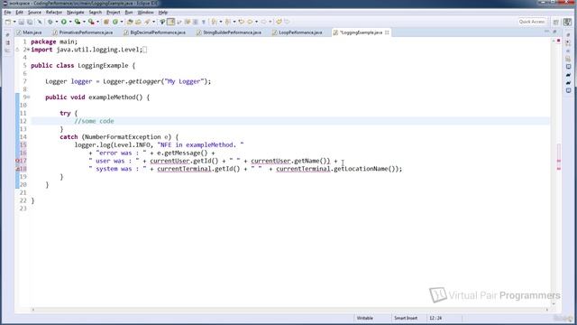The height and width of the screenshot is (325, 577).
Task: Click the vertical scrollbar of the editor
Action: click(x=554, y=172)
